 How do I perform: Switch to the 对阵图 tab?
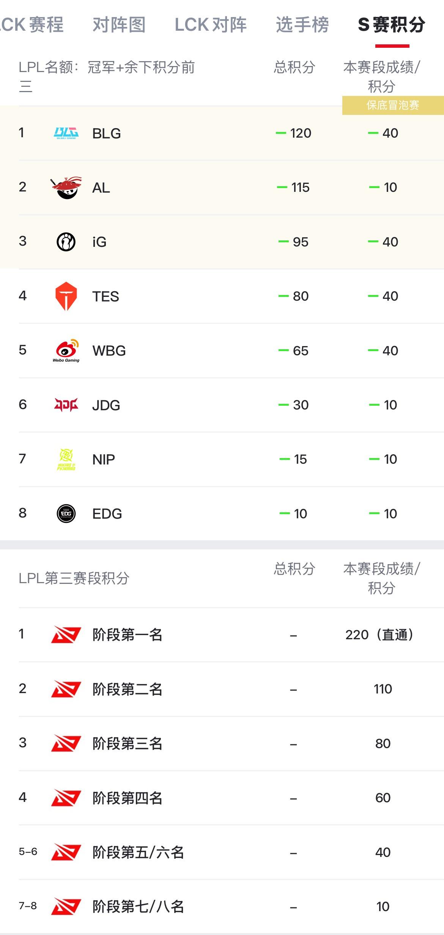(x=119, y=25)
